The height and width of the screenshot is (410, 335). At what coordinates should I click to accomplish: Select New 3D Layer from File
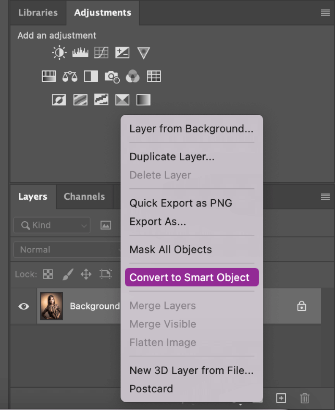[x=192, y=370]
